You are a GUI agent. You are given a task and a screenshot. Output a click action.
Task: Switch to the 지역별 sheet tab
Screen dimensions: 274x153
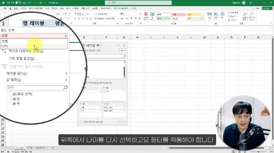click(x=29, y=148)
